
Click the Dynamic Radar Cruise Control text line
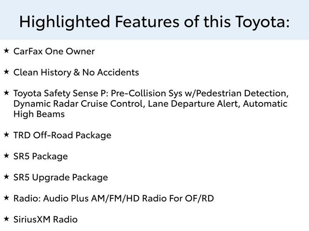pyautogui.click(x=150, y=104)
